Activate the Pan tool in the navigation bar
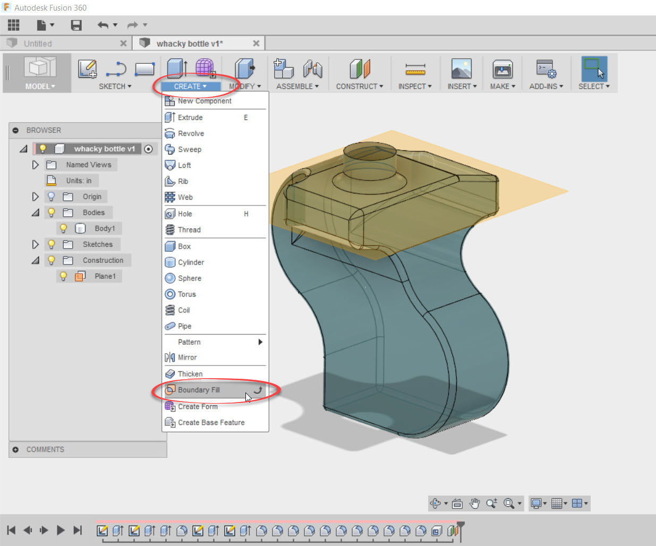 click(474, 503)
